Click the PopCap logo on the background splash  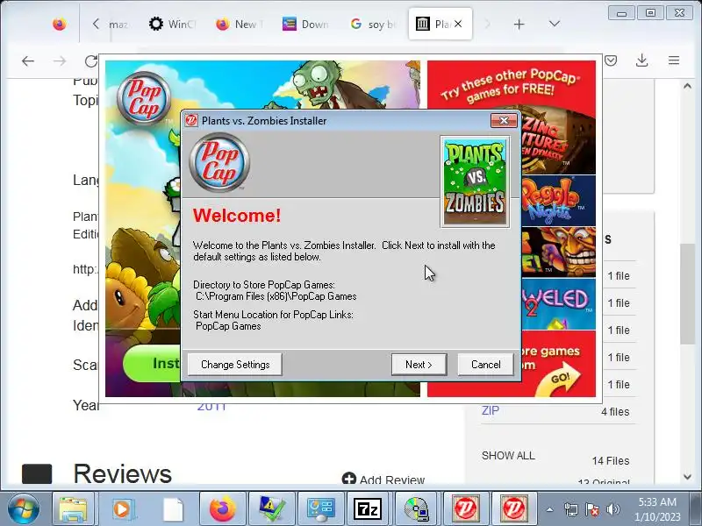coord(144,98)
